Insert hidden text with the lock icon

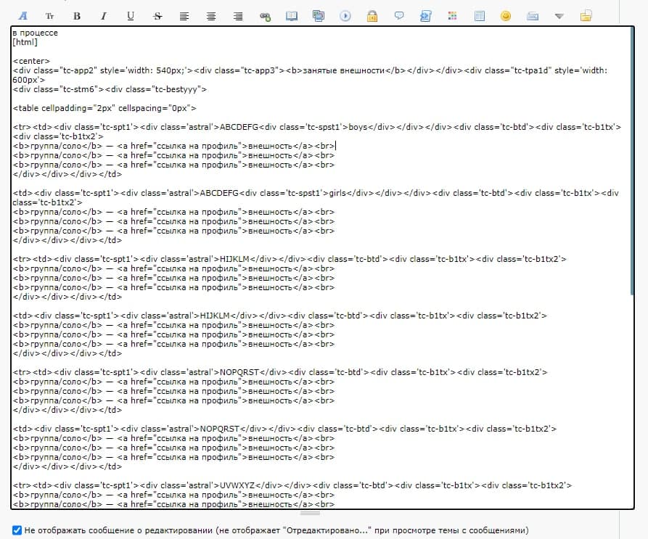coord(372,15)
